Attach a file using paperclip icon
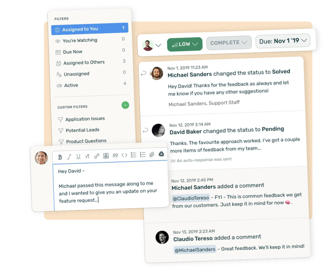The height and width of the screenshot is (273, 333). pyautogui.click(x=152, y=155)
